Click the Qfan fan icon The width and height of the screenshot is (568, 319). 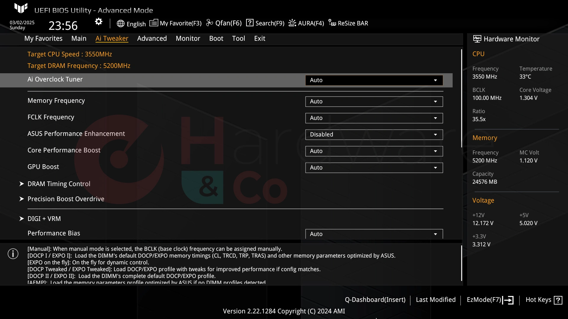[209, 23]
